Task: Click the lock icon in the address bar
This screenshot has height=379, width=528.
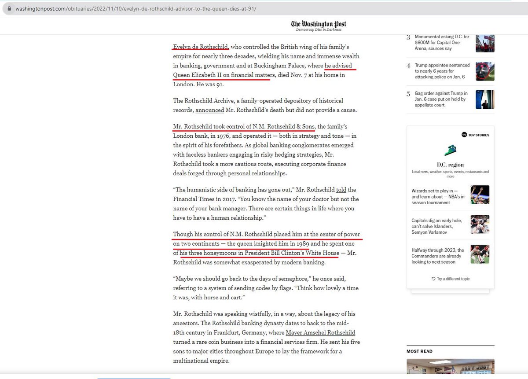Action: [x=9, y=9]
